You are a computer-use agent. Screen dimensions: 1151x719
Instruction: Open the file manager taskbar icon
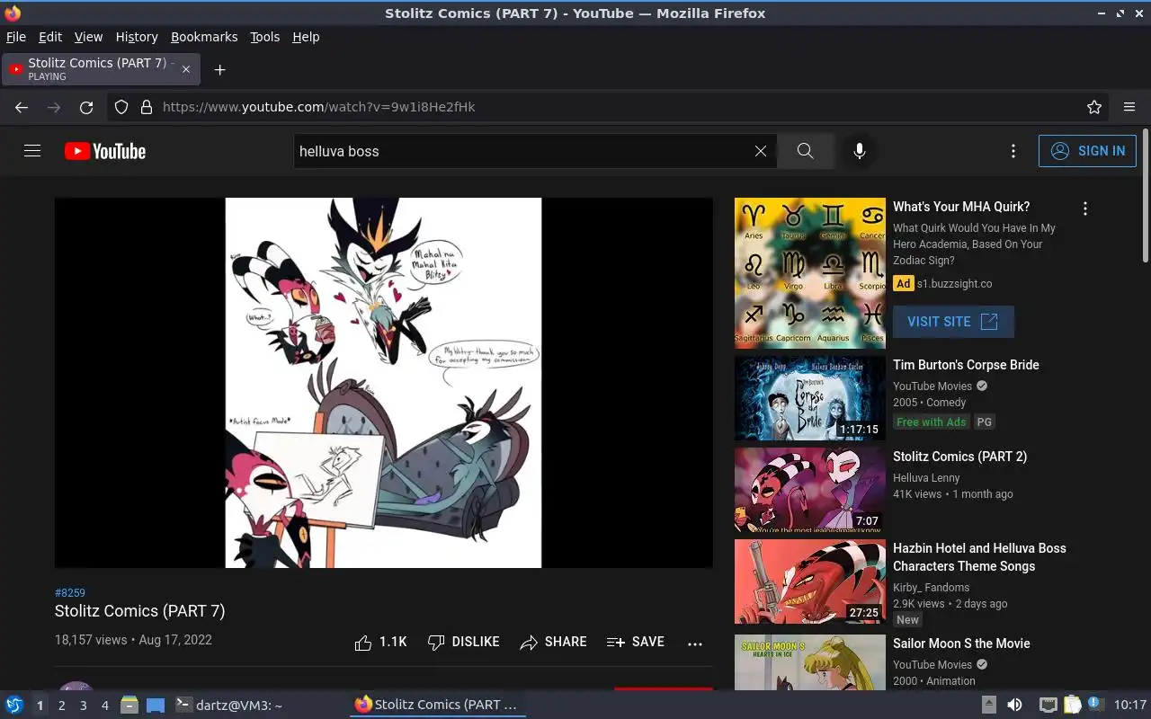[129, 705]
